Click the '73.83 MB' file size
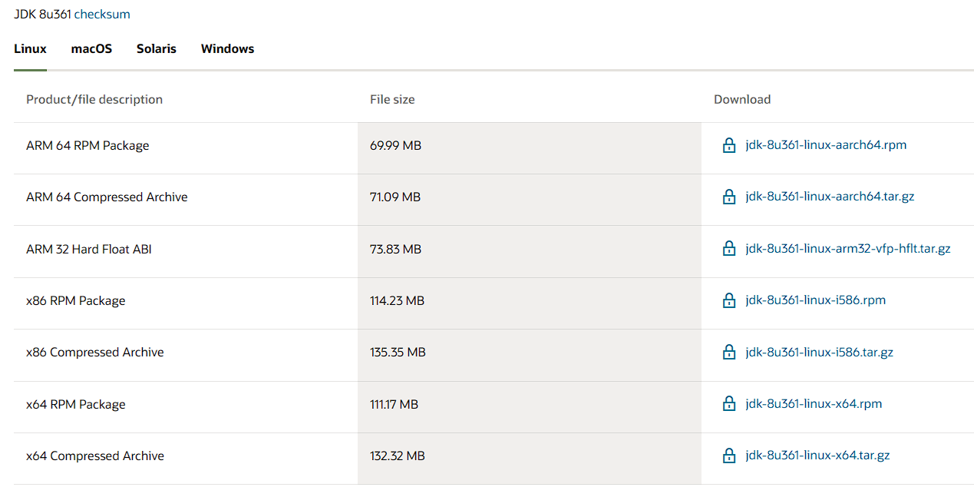 coord(395,249)
